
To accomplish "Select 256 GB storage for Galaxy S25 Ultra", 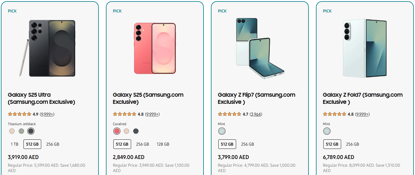I will tap(53, 144).
